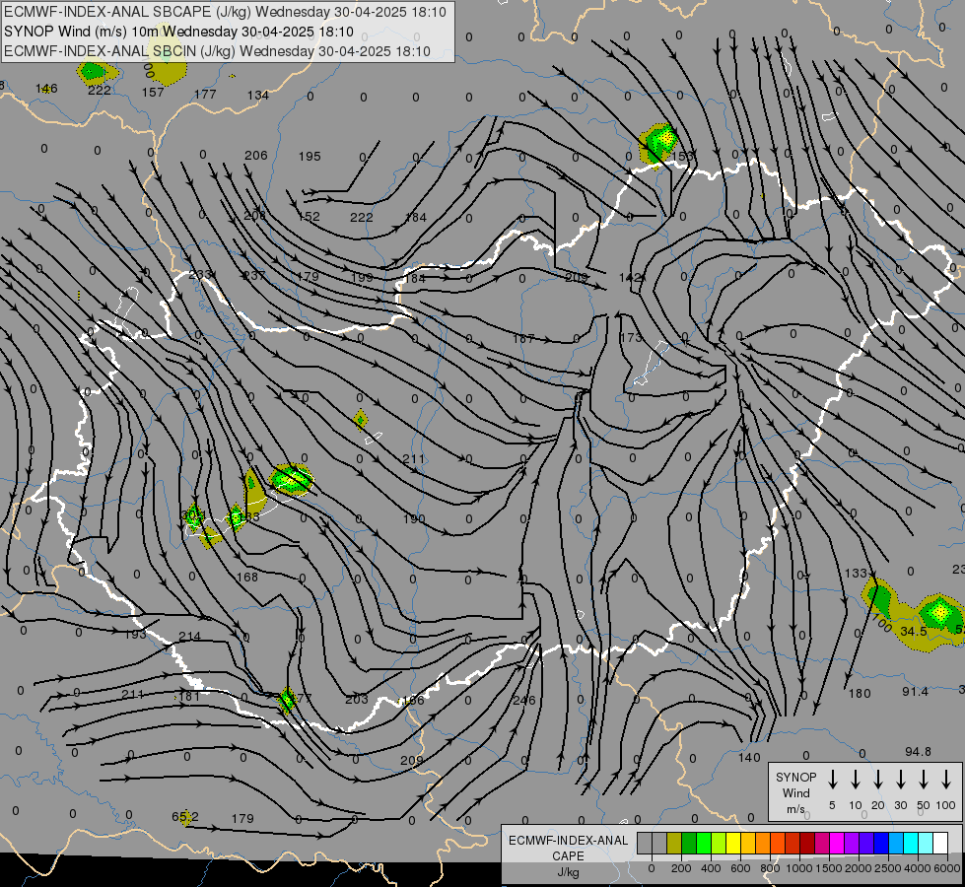
Task: Click the map value 134
Action: [x=258, y=95]
